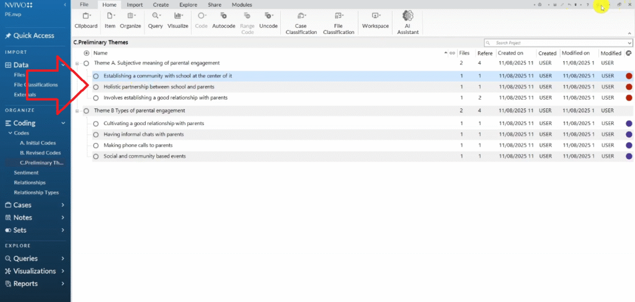The height and width of the screenshot is (302, 635).
Task: Select B. Revised Codes folder
Action: click(40, 153)
